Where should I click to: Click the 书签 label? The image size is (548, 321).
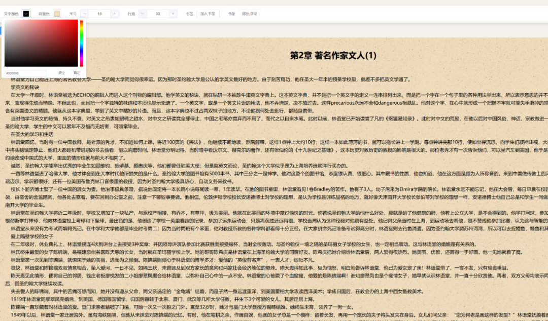(x=189, y=14)
